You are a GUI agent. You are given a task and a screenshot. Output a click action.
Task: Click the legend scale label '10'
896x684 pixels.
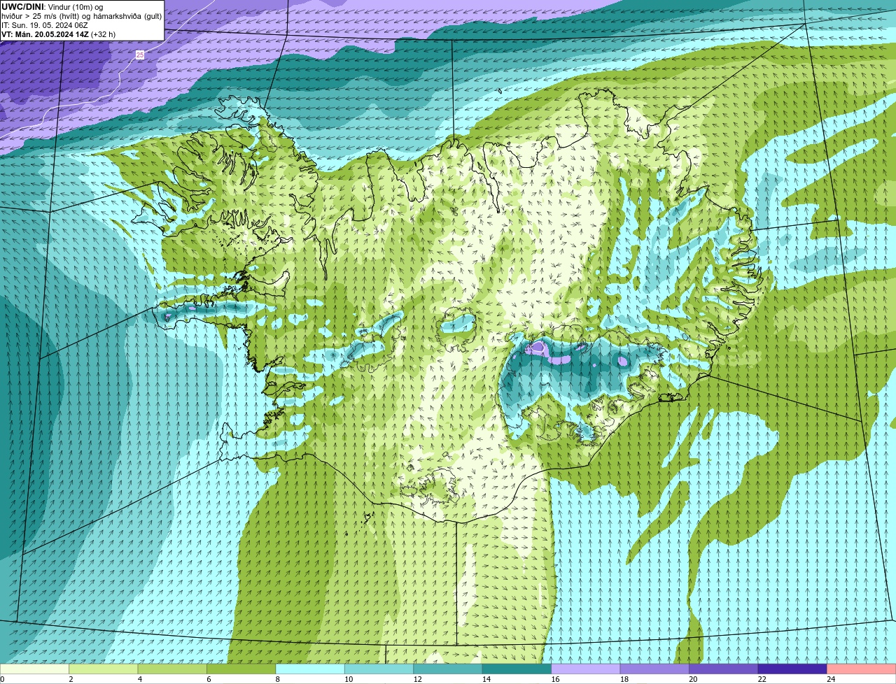(x=349, y=679)
